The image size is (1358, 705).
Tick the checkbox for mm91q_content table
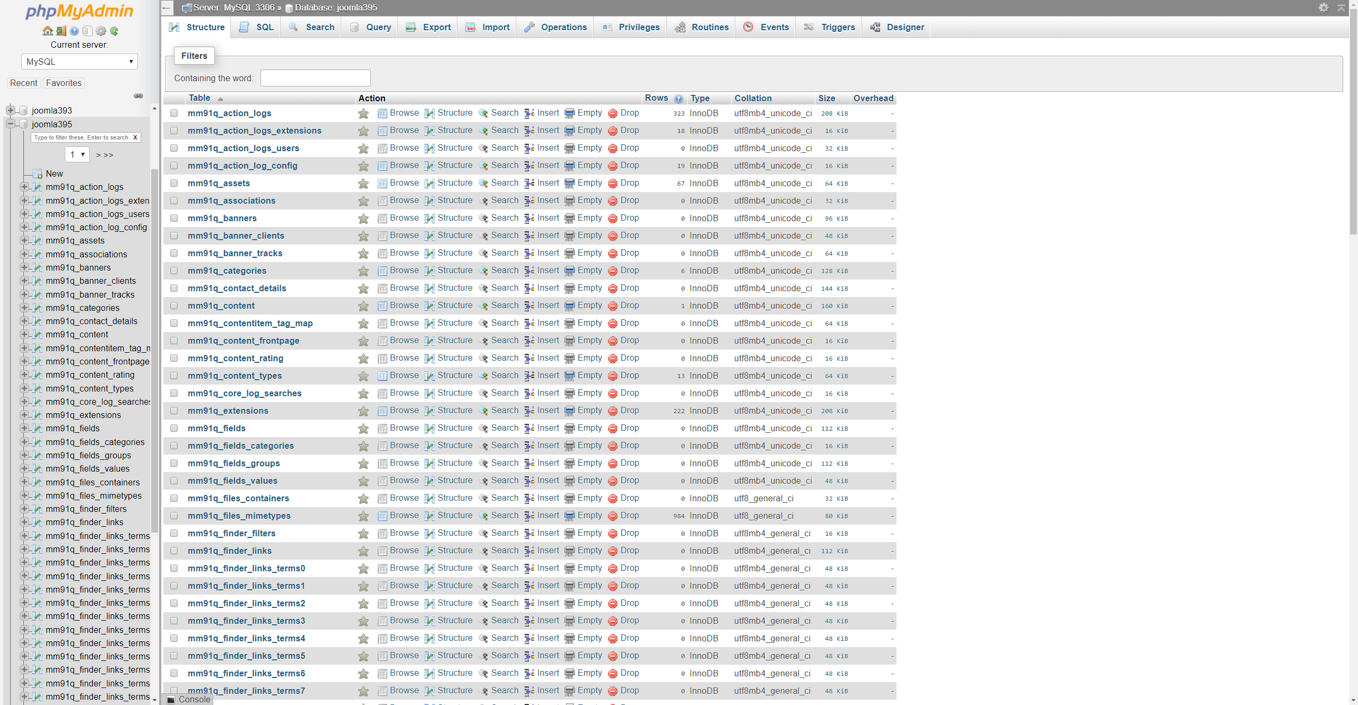click(174, 306)
